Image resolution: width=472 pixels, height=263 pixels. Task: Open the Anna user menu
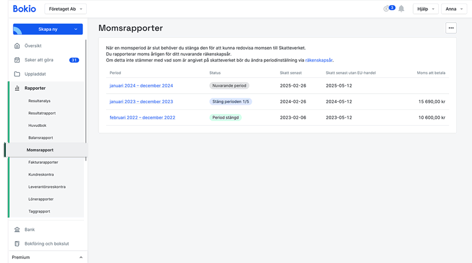[454, 9]
